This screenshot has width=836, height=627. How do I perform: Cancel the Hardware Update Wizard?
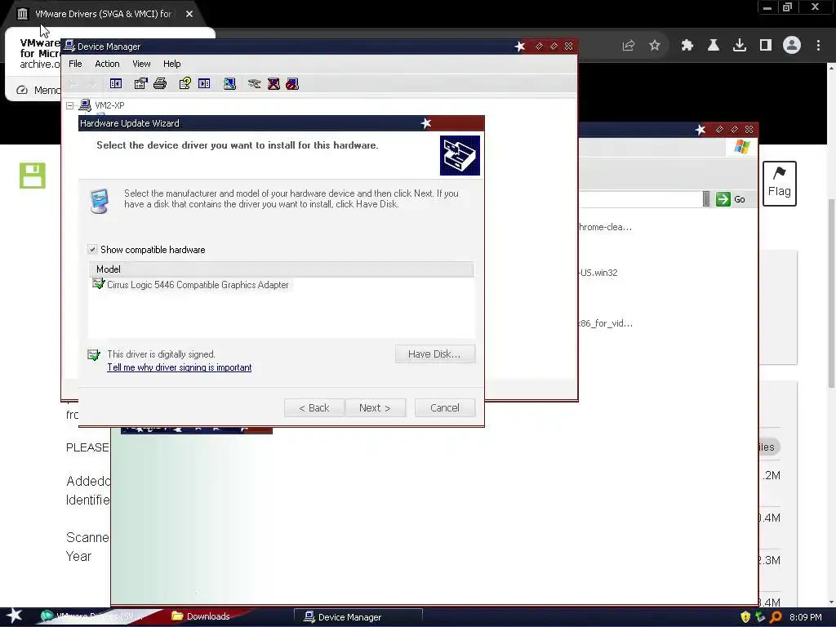point(445,408)
